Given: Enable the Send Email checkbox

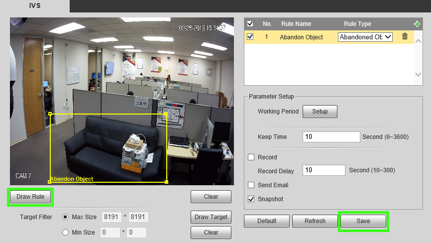Looking at the screenshot, I should 251,185.
